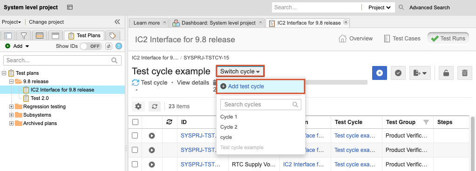
Task: Check the RTC Supply row checkbox
Action: click(135, 164)
